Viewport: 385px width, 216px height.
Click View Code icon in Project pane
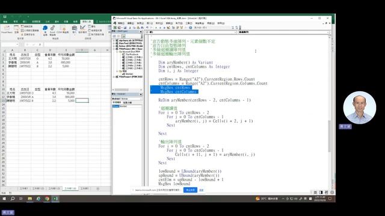pyautogui.click(x=114, y=36)
